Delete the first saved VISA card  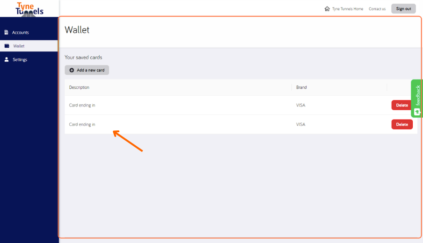[x=401, y=105]
